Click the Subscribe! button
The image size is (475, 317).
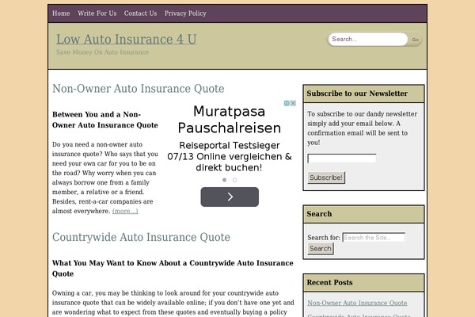(x=326, y=178)
